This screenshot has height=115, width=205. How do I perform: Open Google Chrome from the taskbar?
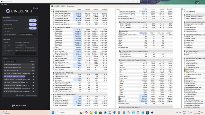(x=115, y=112)
